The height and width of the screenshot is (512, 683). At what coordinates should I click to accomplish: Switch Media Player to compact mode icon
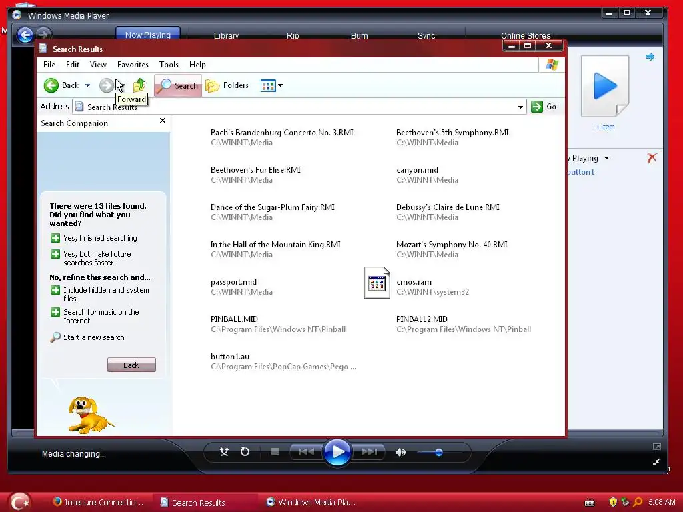pos(656,461)
